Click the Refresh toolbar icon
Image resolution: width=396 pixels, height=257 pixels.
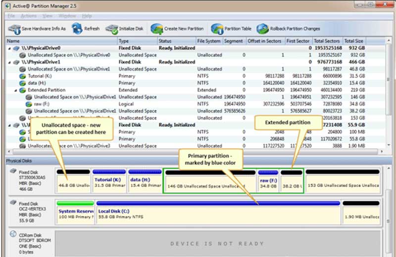(77, 29)
